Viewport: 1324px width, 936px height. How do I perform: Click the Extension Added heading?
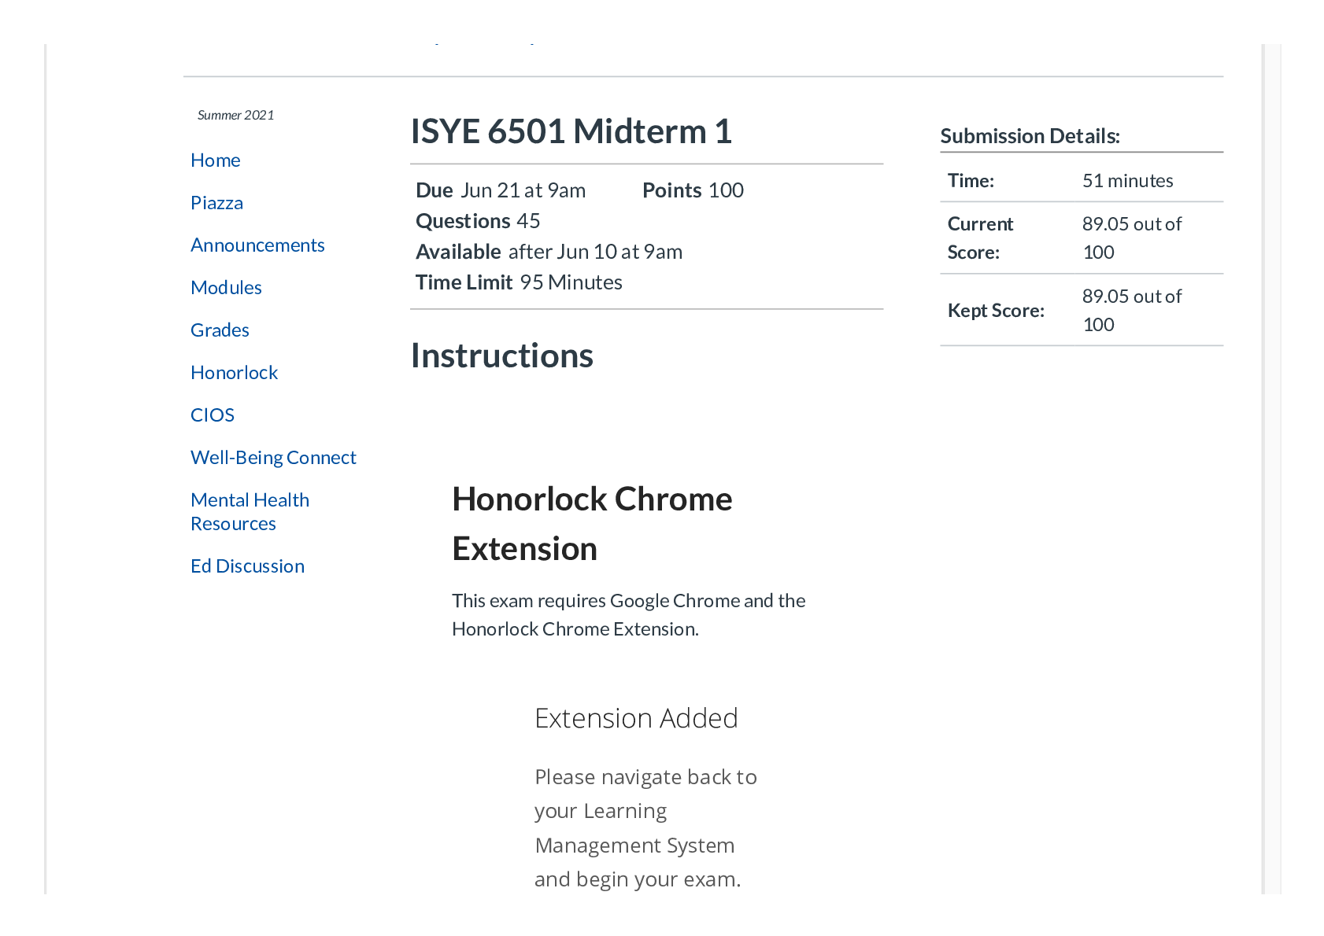pos(636,718)
